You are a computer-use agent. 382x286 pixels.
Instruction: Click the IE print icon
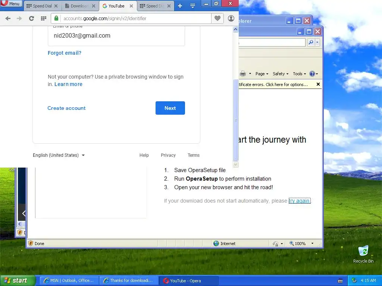(x=243, y=74)
